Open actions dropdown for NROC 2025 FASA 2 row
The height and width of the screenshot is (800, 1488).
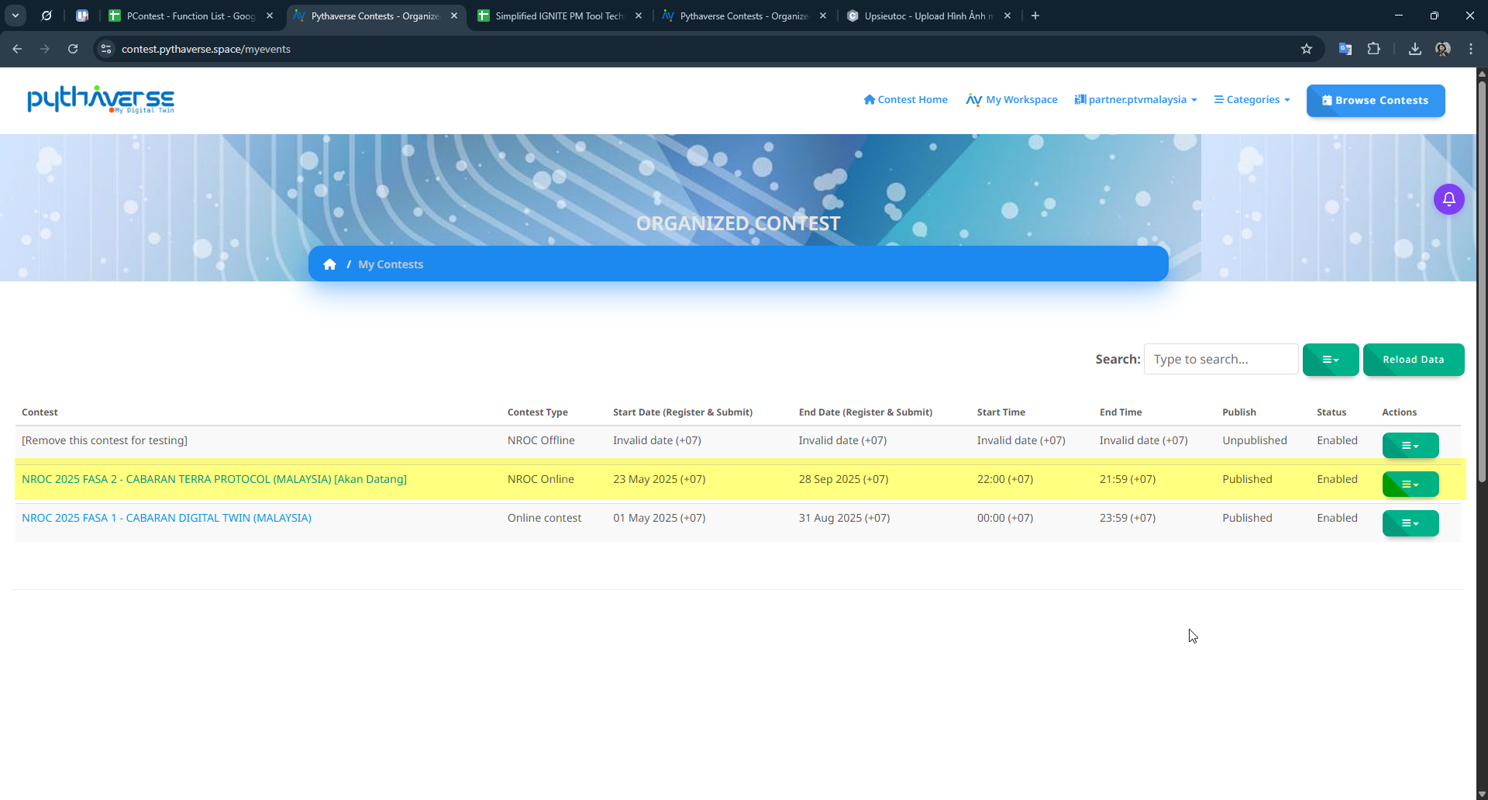(x=1410, y=484)
